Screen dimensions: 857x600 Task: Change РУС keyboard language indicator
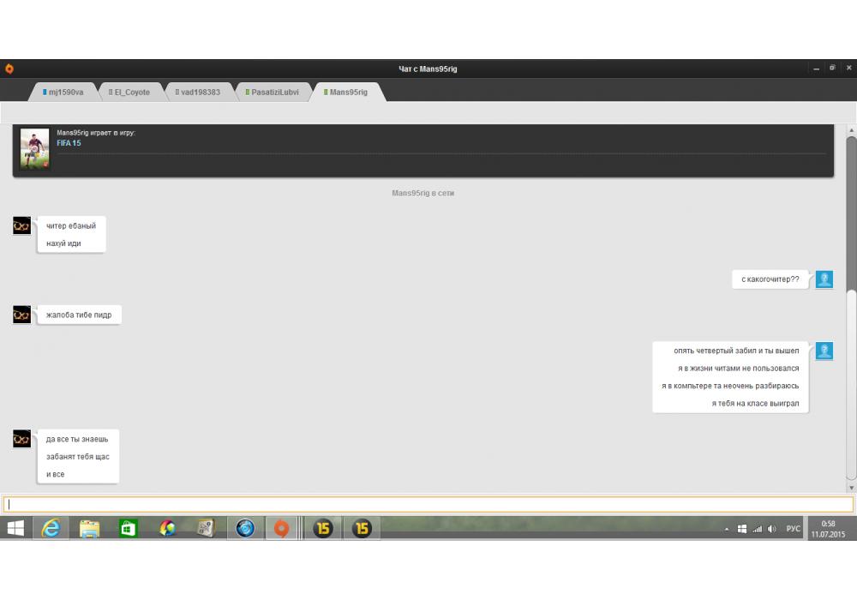click(793, 529)
